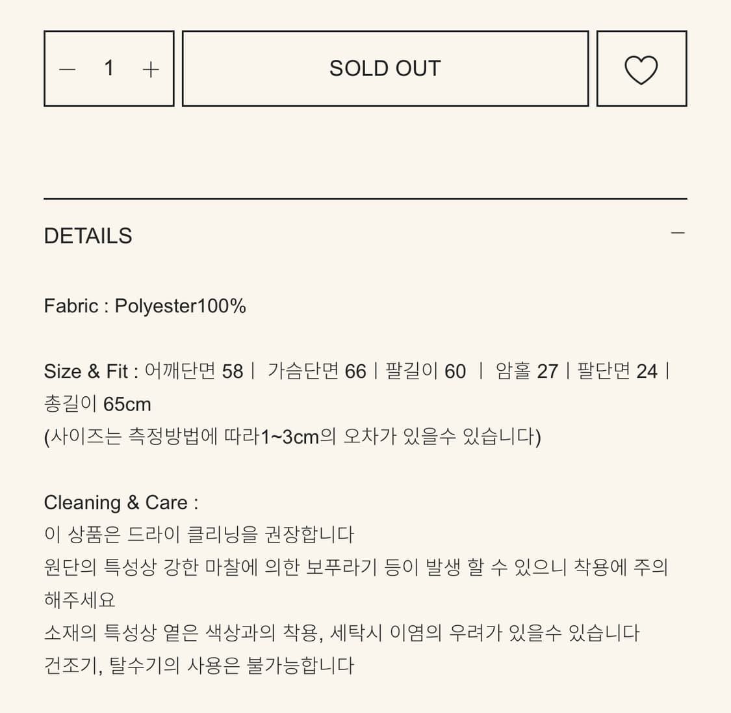The height and width of the screenshot is (713, 731).
Task: Click the SOLD OUT button
Action: click(x=385, y=68)
